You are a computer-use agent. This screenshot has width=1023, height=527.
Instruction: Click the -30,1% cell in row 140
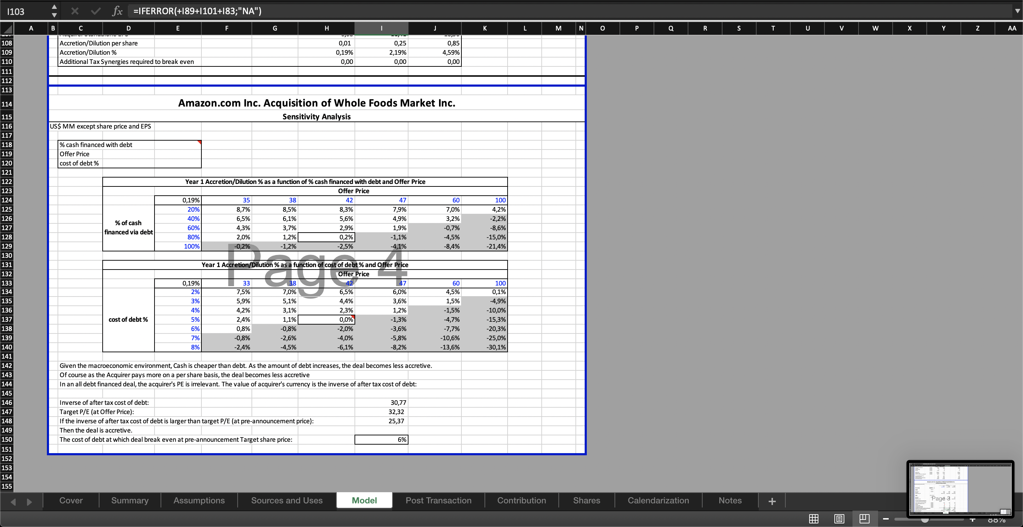coord(485,347)
